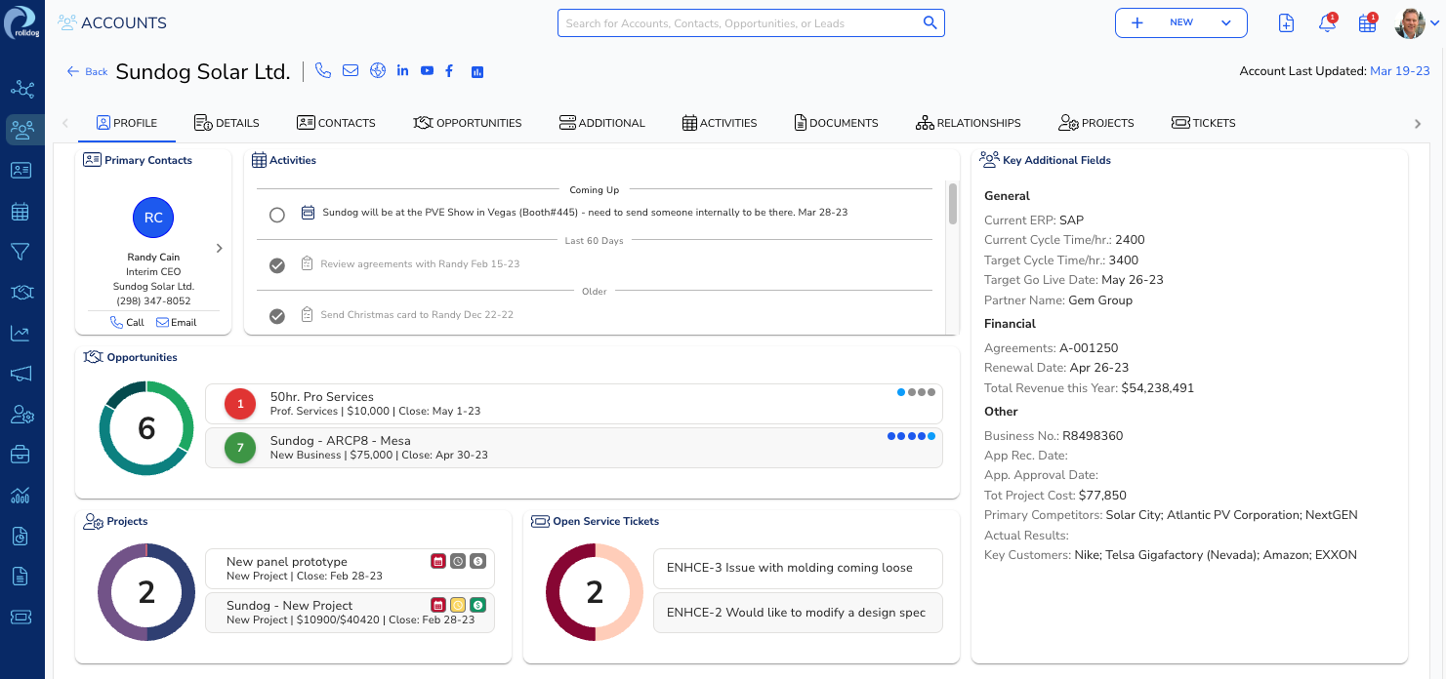The width and height of the screenshot is (1446, 679).
Task: Expand the NEW button dropdown arrow
Action: [1226, 22]
